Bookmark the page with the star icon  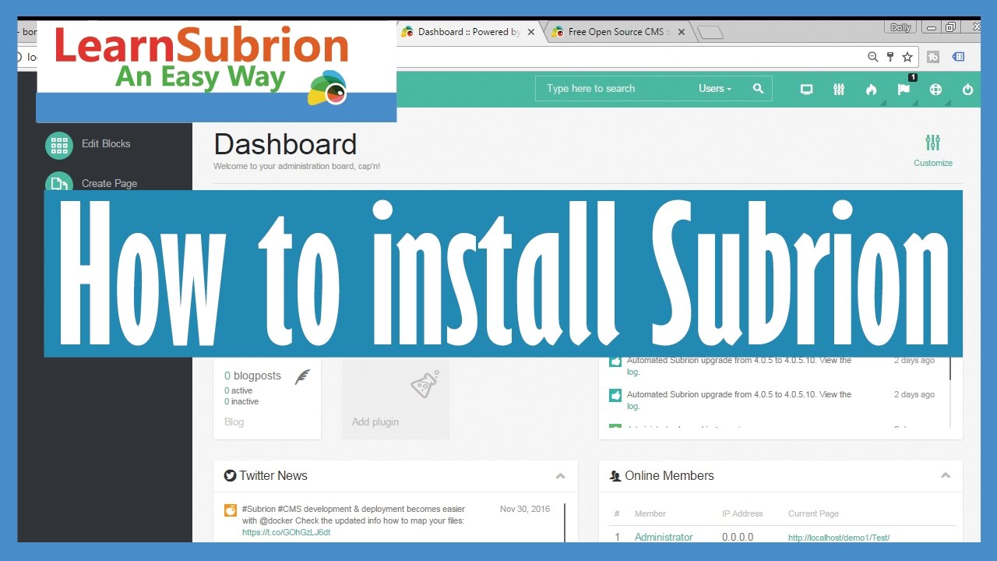[907, 57]
